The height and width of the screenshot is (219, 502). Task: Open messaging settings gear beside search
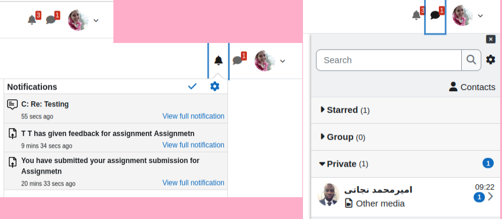490,59
